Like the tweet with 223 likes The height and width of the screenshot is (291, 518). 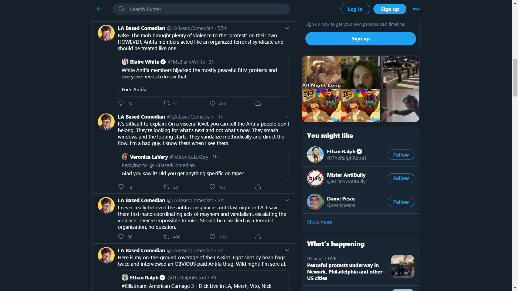click(213, 103)
